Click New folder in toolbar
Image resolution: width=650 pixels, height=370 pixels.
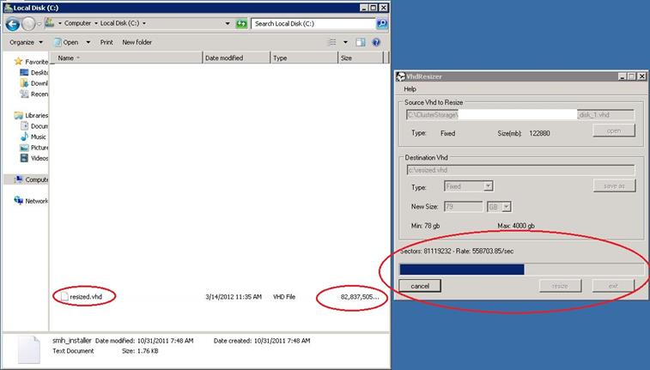pyautogui.click(x=137, y=42)
